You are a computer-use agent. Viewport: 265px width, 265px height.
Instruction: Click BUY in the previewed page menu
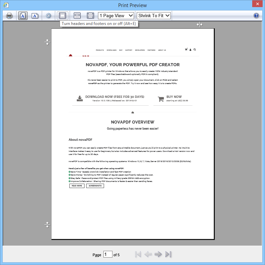coord(121,50)
